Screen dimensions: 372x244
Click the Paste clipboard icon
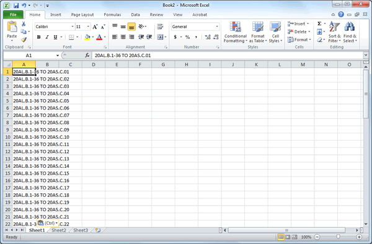[12, 27]
